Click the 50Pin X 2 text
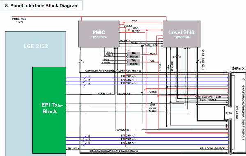The height and width of the screenshot is (156, 246). point(239,68)
